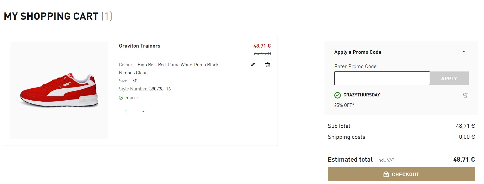The width and height of the screenshot is (484, 184).
Task: Edit the Graviton Trainers cart item
Action: coord(253,65)
